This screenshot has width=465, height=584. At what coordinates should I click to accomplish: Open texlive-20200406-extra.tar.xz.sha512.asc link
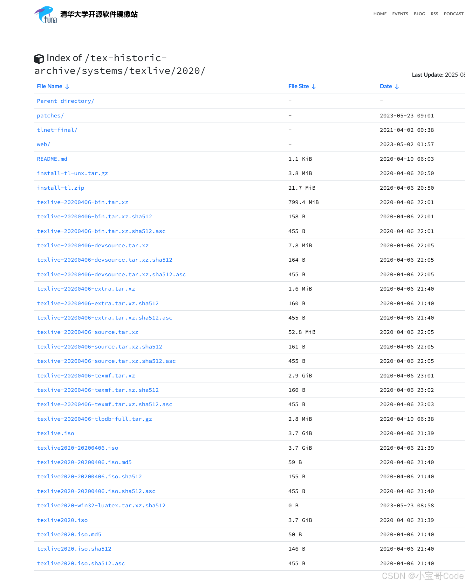105,318
